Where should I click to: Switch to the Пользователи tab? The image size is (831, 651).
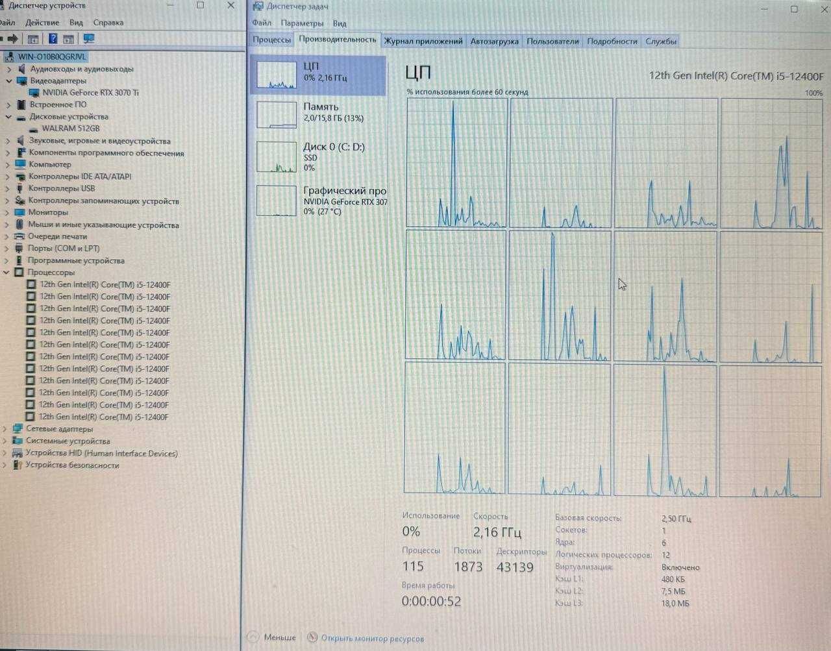pyautogui.click(x=552, y=41)
